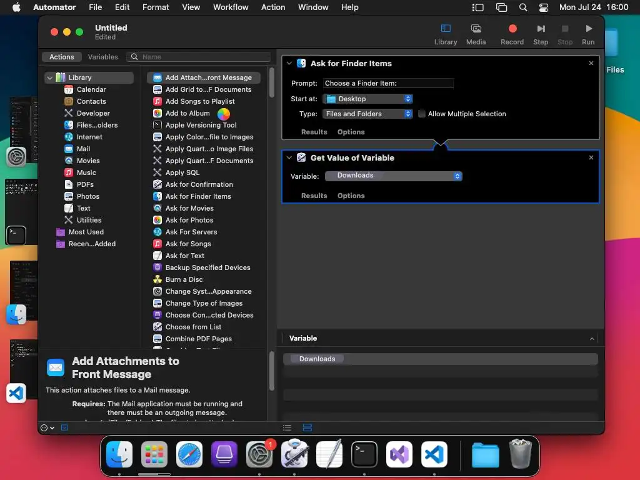Show the workflow log list view
The height and width of the screenshot is (480, 640).
(287, 427)
